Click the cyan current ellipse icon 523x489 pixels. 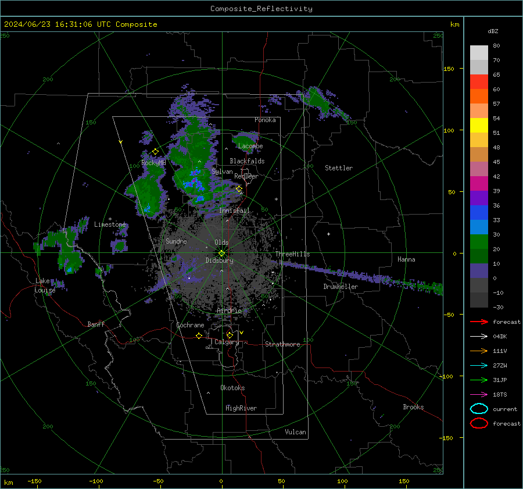tap(479, 409)
